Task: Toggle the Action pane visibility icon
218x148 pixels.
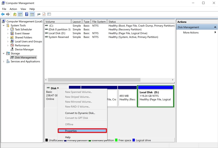Action: tap(32, 14)
